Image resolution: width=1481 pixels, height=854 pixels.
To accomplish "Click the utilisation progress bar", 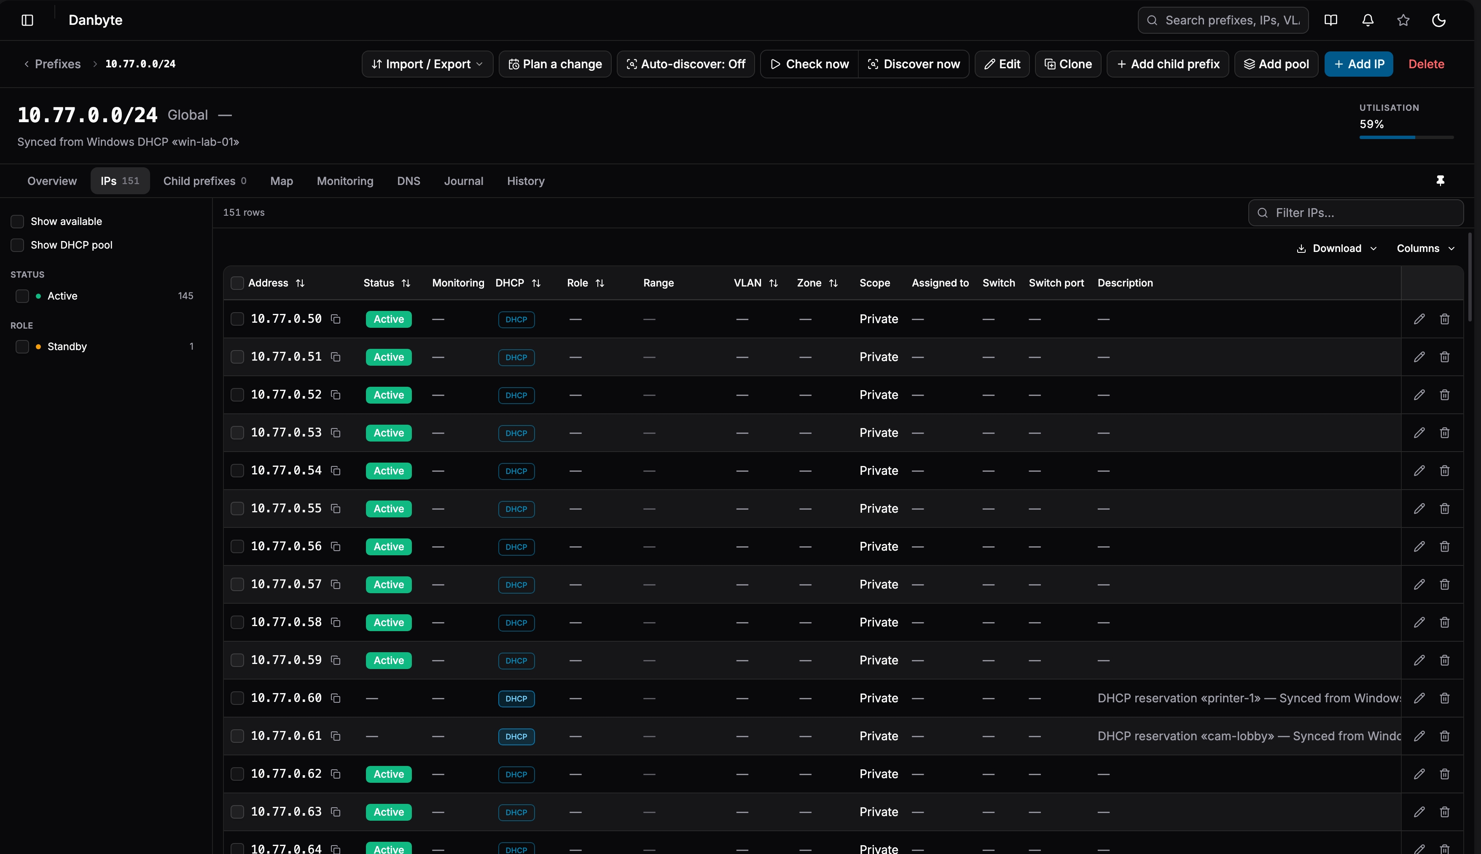I will tap(1406, 137).
